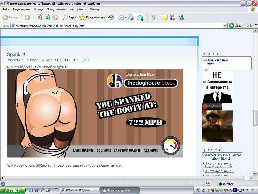258x194 pixels.
Task: Click the speed gauge dial in the game
Action: coord(171,146)
